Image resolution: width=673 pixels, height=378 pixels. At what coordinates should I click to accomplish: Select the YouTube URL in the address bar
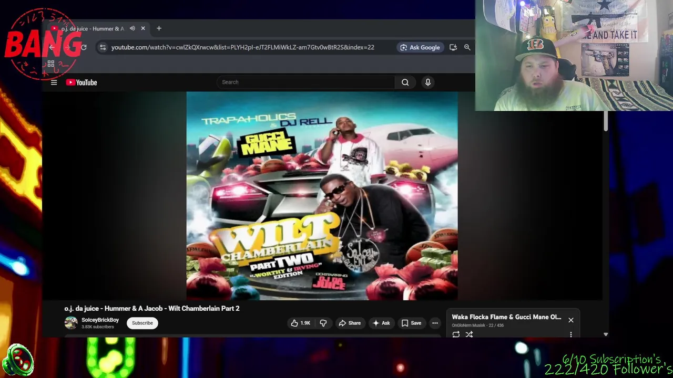[x=243, y=47]
